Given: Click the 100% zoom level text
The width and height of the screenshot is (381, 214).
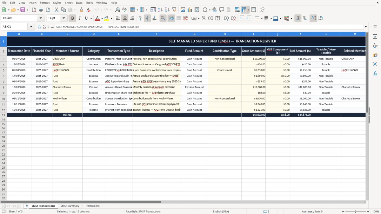Looking at the screenshot, I should [x=376, y=211].
